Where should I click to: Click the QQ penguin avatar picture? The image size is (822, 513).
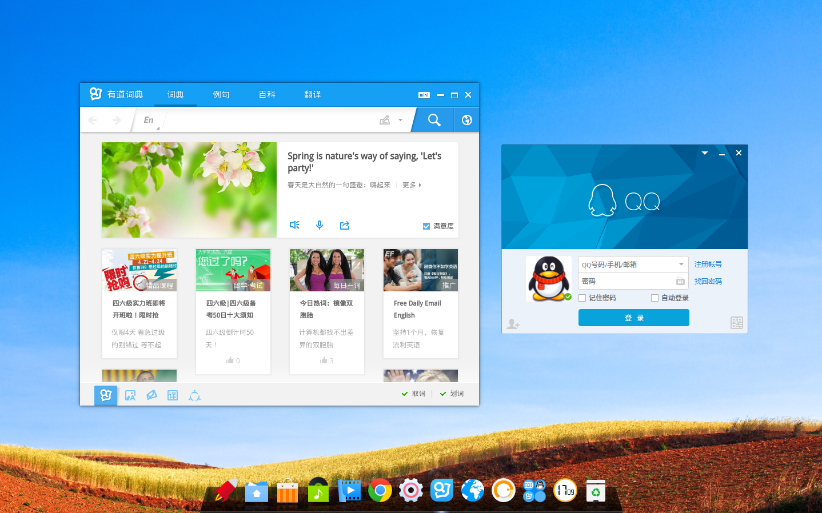coord(549,279)
